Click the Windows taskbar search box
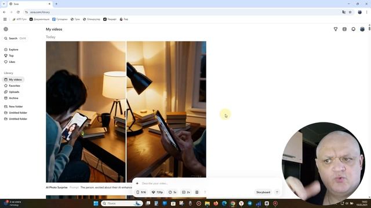The height and width of the screenshot is (208, 371). [122, 203]
